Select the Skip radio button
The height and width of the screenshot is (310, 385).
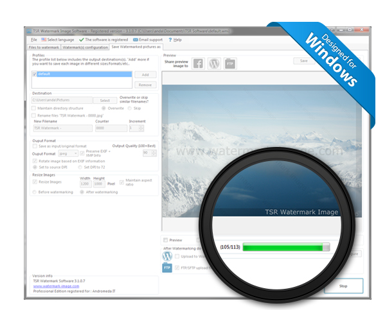(x=130, y=108)
